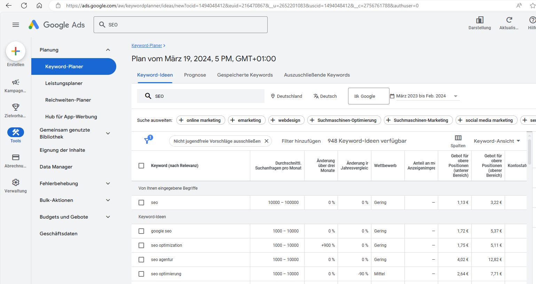Image resolution: width=536 pixels, height=284 pixels.
Task: Click the Google Ads logo
Action: click(57, 25)
